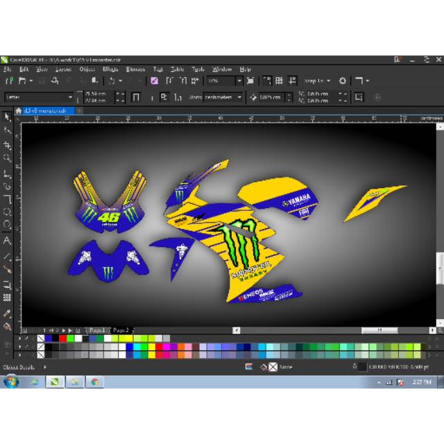This screenshot has height=444, width=444.
Task: Select the Polygon tool
Action: pyautogui.click(x=7, y=225)
